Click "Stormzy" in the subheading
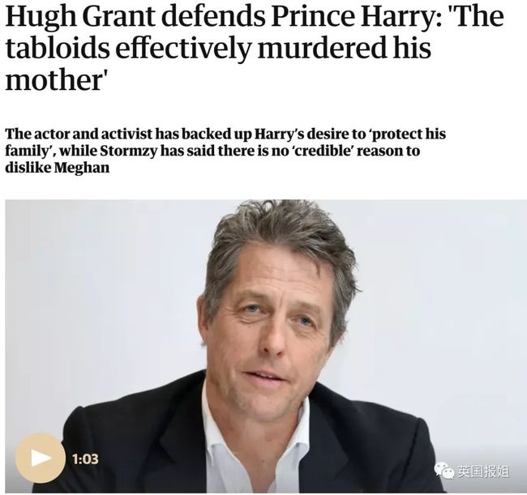Viewport: 527px width, 495px height. pyautogui.click(x=129, y=151)
